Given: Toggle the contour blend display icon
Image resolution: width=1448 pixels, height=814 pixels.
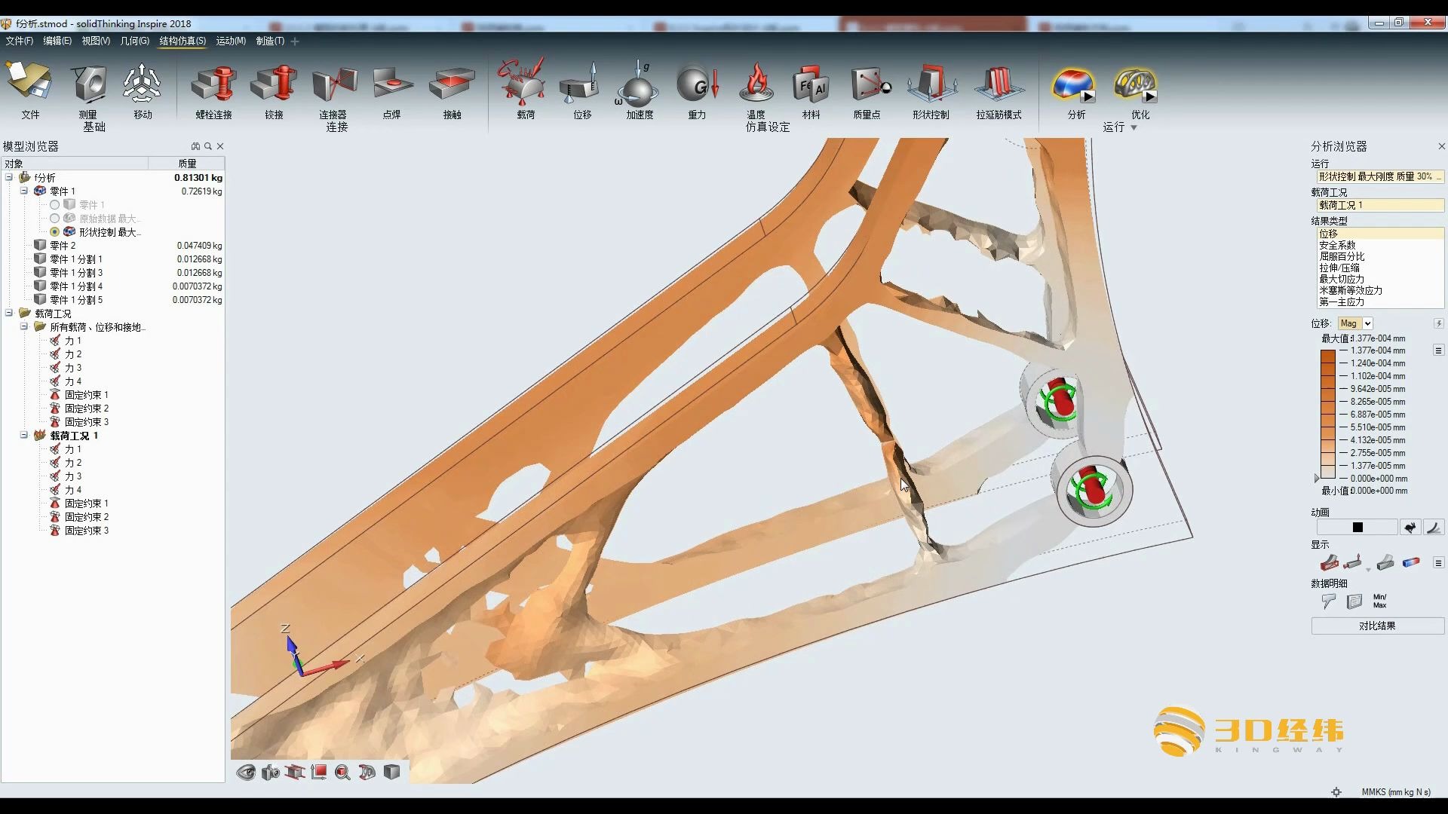Looking at the screenshot, I should [x=1411, y=562].
